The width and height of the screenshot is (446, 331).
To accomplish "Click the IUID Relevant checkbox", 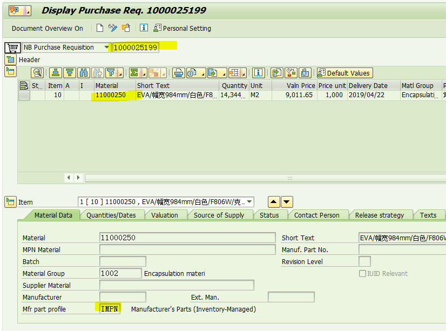I will 362,273.
